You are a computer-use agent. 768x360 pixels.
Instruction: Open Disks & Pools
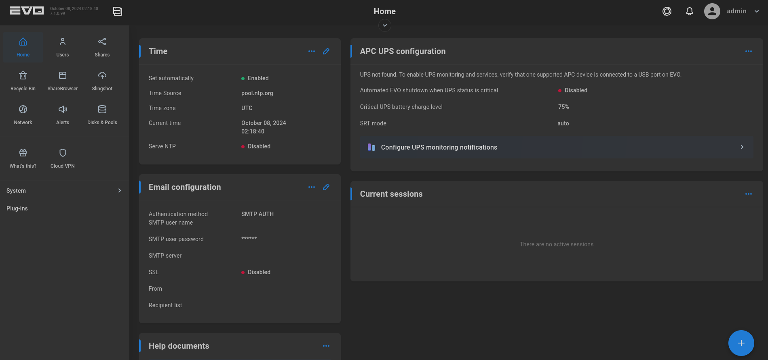(102, 115)
